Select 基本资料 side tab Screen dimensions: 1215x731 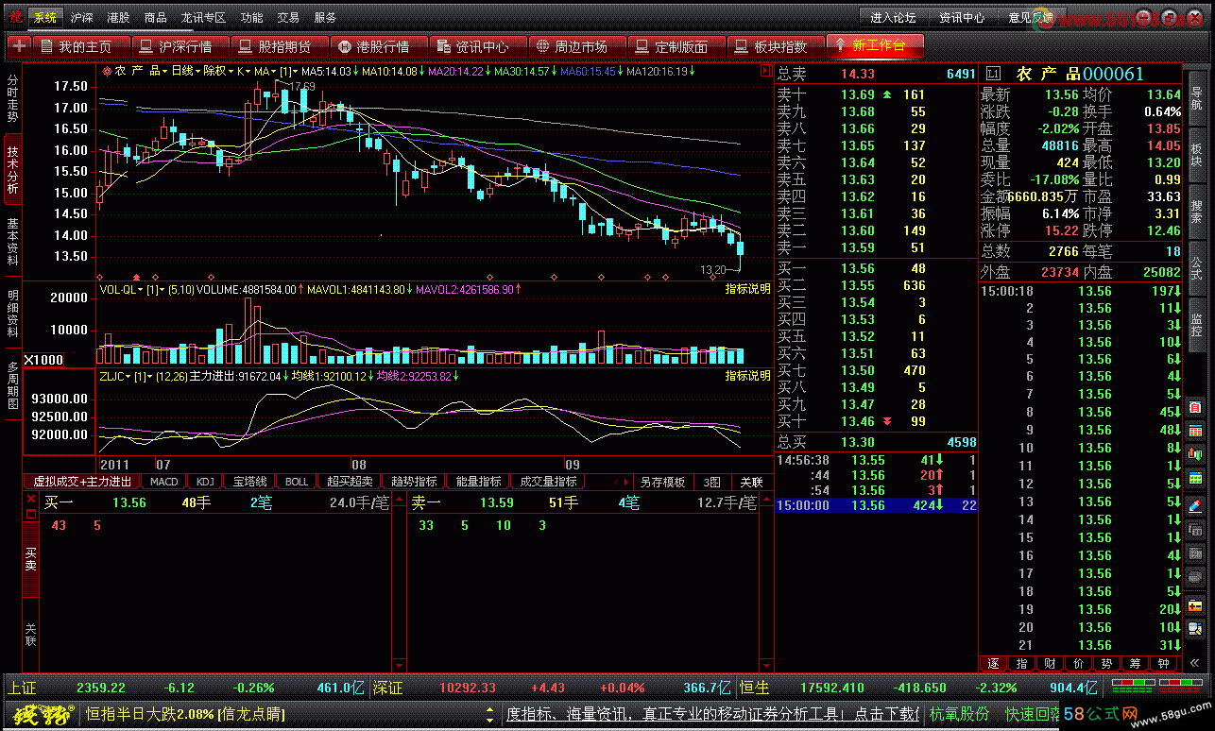[x=12, y=241]
